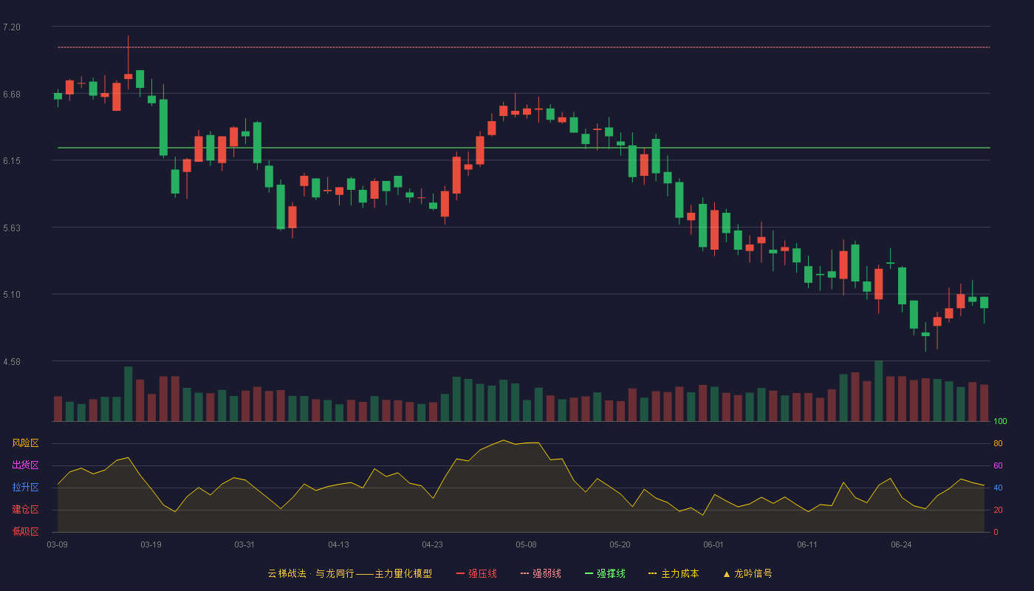
Task: Toggle the 强弱线 dashed legend series
Action: point(541,573)
